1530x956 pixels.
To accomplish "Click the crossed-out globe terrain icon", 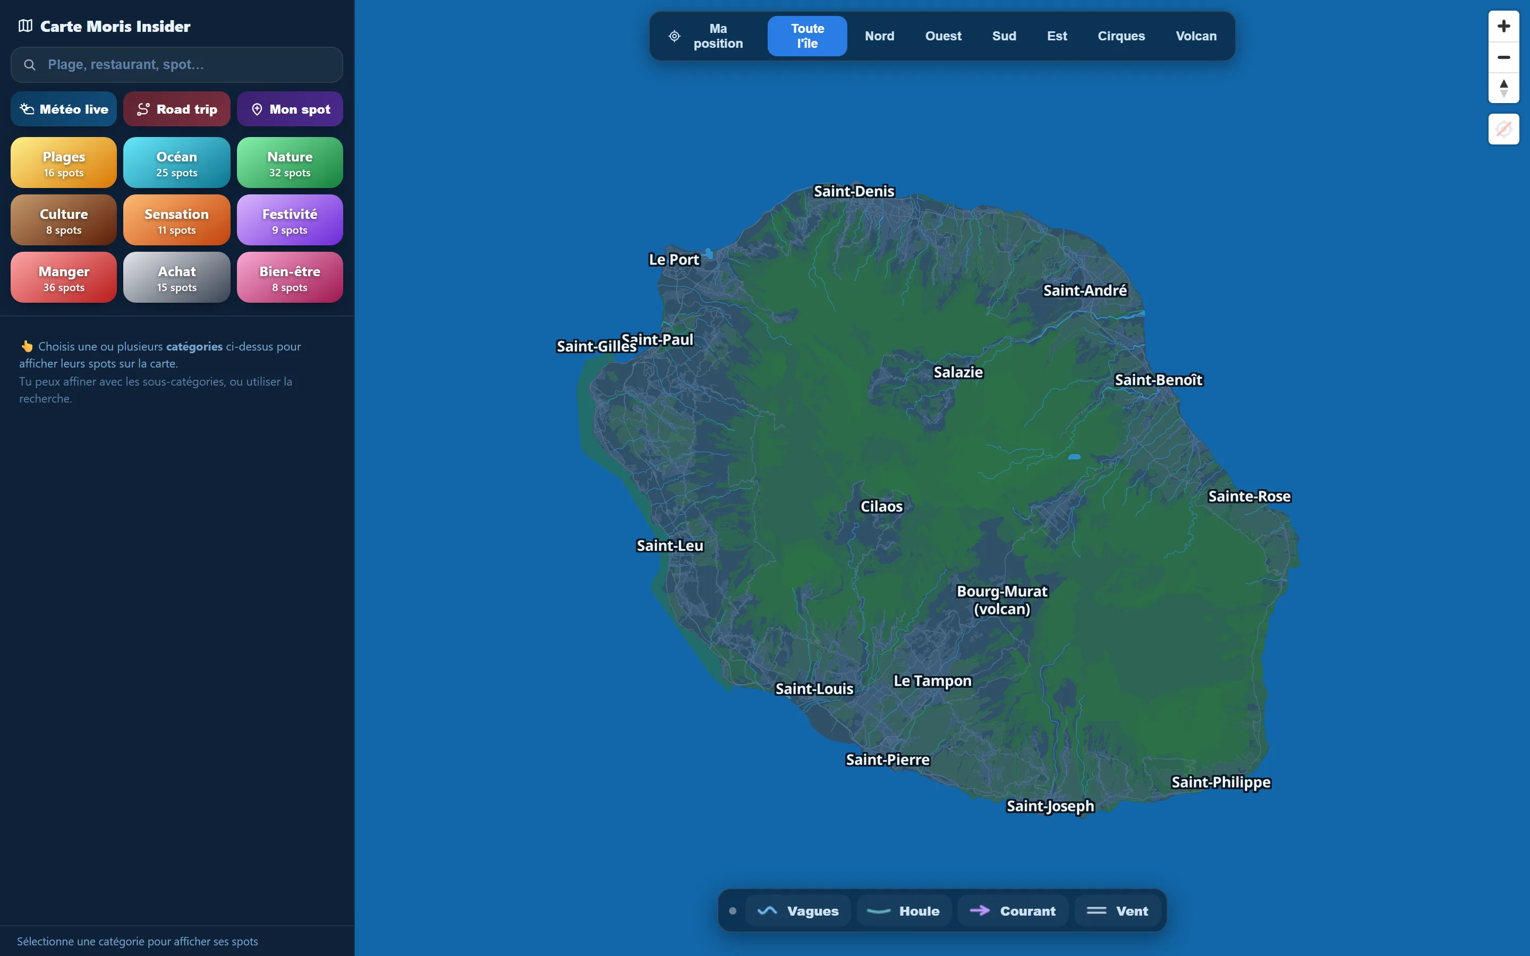I will point(1503,129).
